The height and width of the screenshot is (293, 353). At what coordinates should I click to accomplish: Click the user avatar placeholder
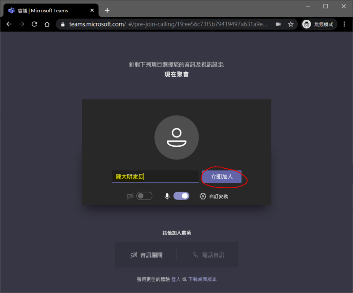(x=176, y=138)
